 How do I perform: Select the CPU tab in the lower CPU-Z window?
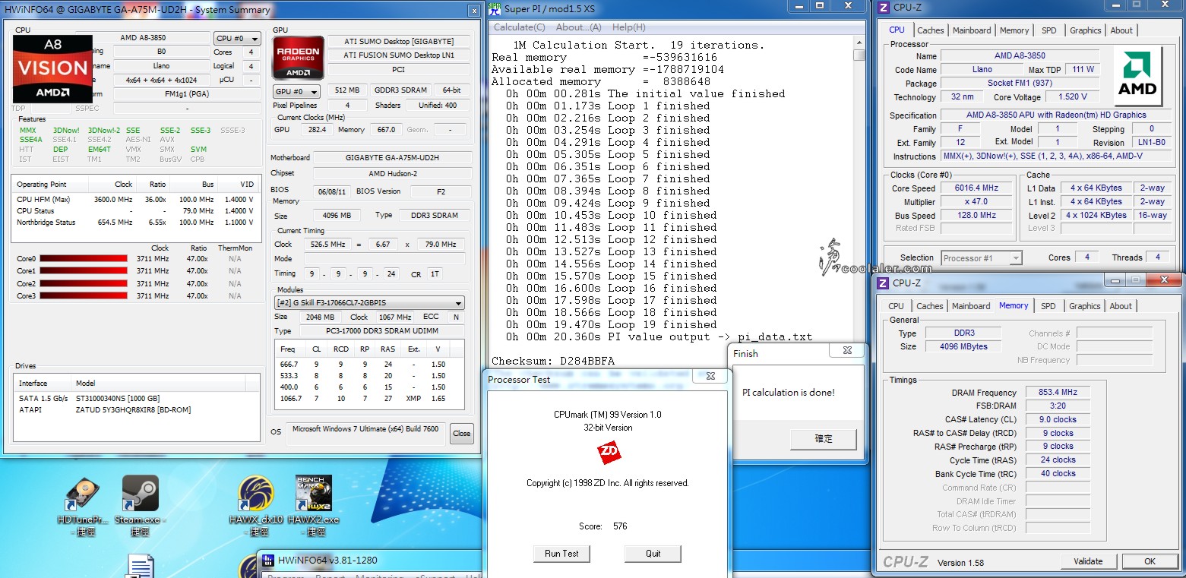(896, 306)
